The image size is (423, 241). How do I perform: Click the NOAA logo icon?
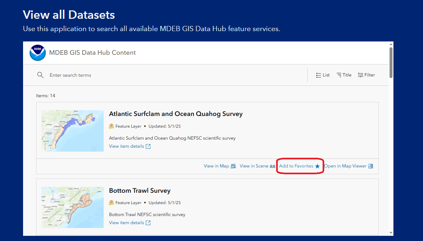(38, 53)
